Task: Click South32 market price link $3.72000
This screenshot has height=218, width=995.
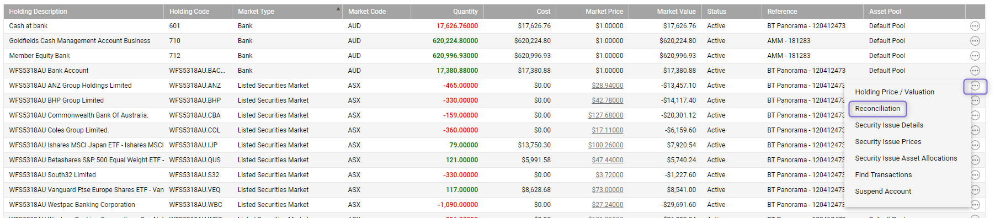Action: pos(609,175)
